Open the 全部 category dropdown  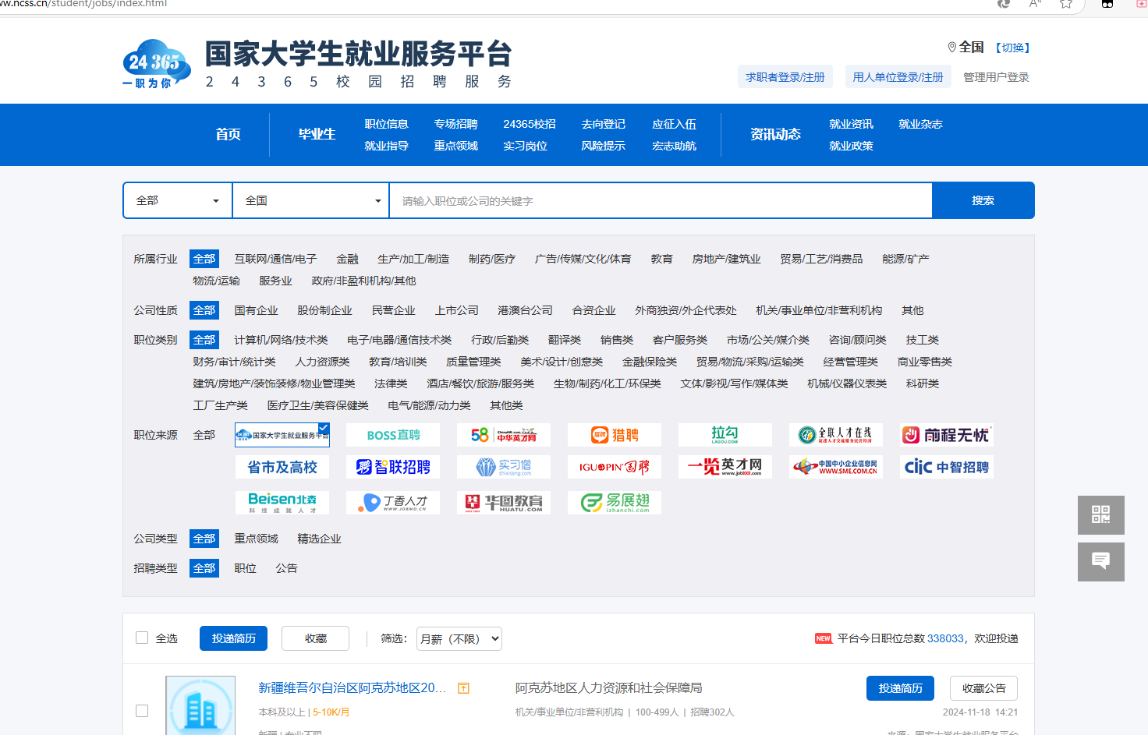[x=178, y=200]
